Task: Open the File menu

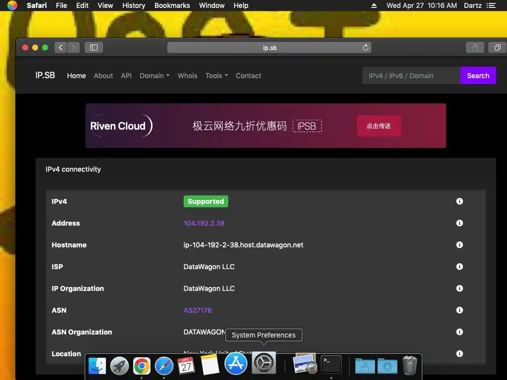Action: [x=61, y=5]
